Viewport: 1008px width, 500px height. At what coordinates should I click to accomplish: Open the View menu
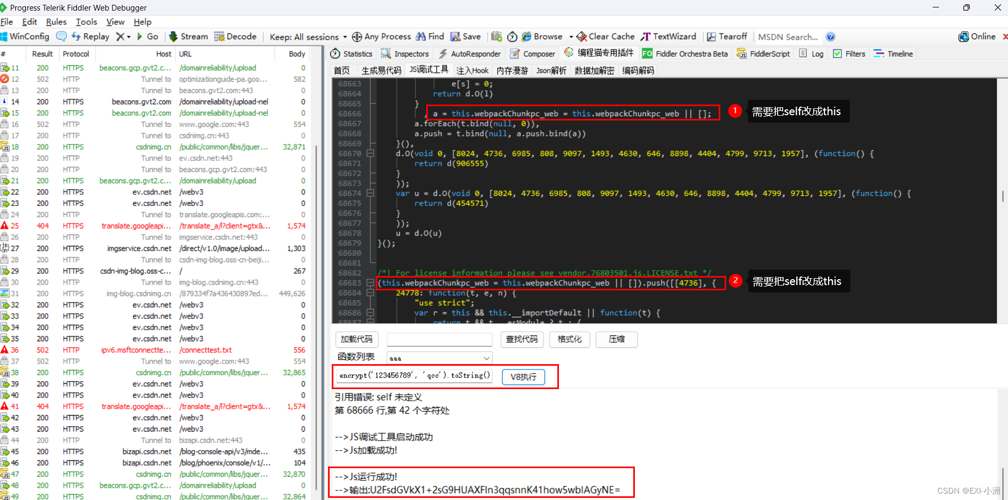click(x=115, y=22)
